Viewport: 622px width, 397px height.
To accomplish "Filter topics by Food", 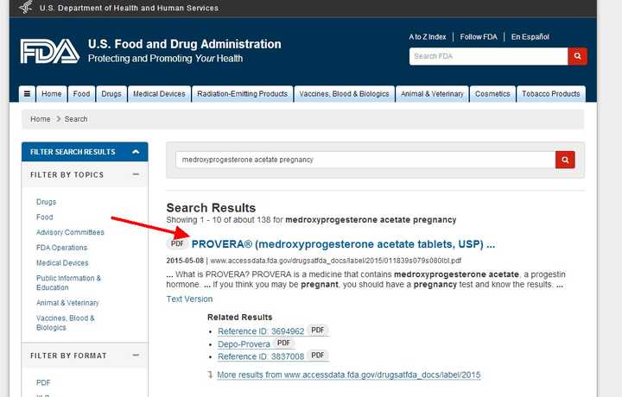I will tap(44, 217).
